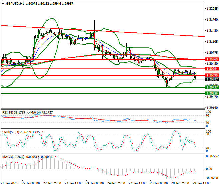This screenshot has width=220, height=187.
Task: Click the 30 level on RSI scale
Action: 207,123
